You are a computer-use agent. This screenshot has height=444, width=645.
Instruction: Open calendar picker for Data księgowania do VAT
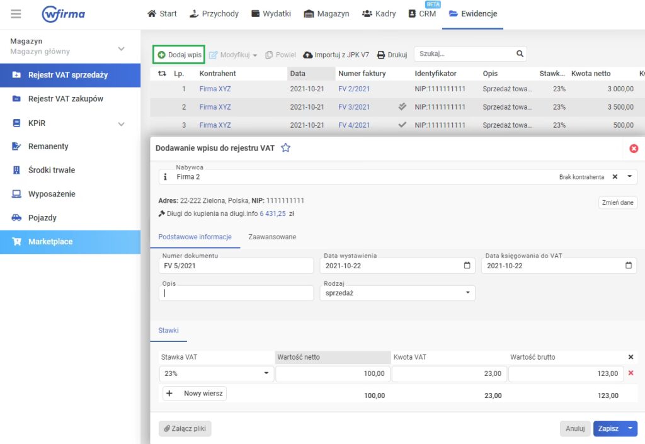coord(629,265)
